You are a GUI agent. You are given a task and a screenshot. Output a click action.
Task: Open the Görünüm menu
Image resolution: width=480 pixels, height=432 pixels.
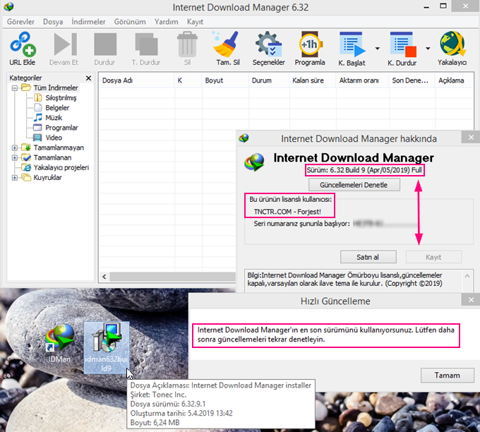[x=130, y=22]
